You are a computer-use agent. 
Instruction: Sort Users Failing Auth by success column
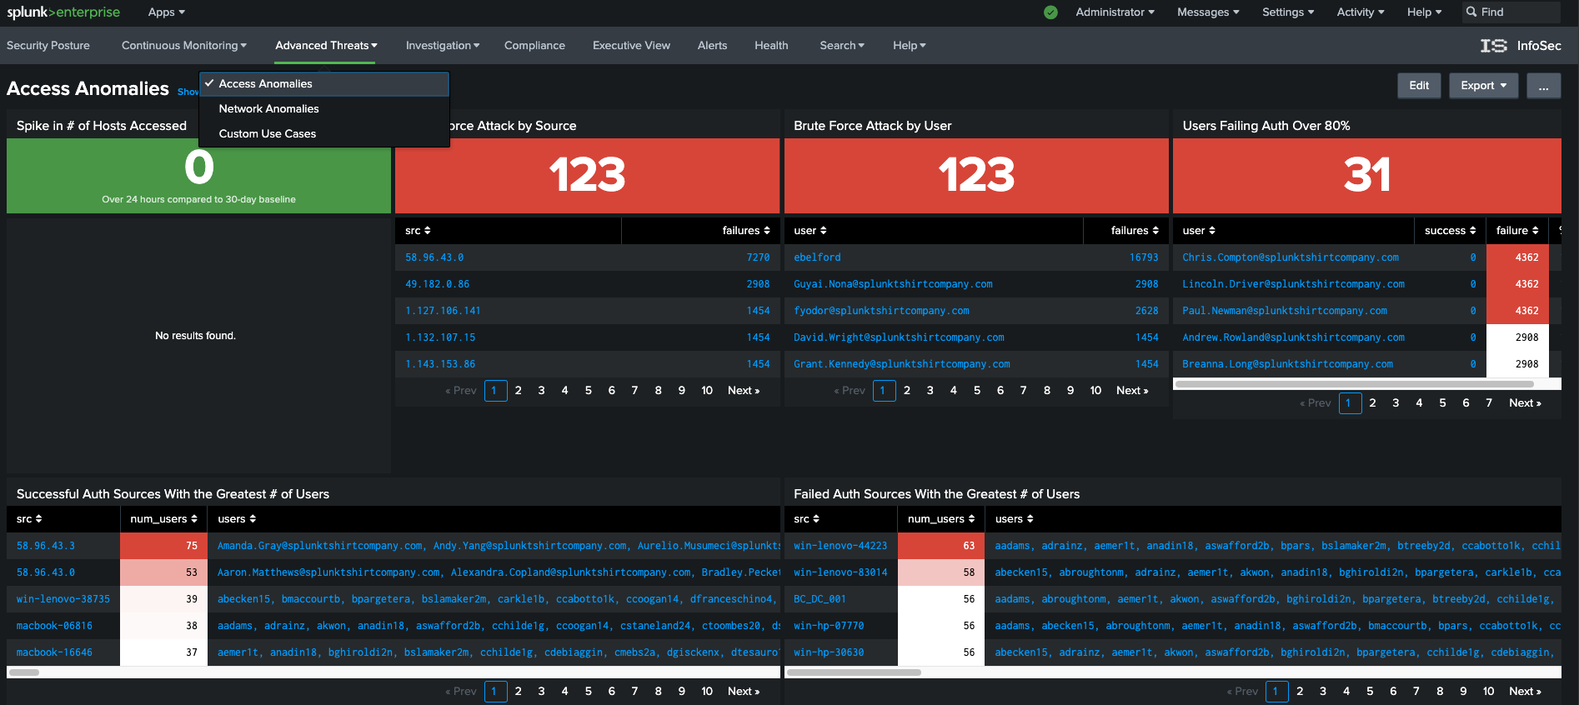point(1451,231)
